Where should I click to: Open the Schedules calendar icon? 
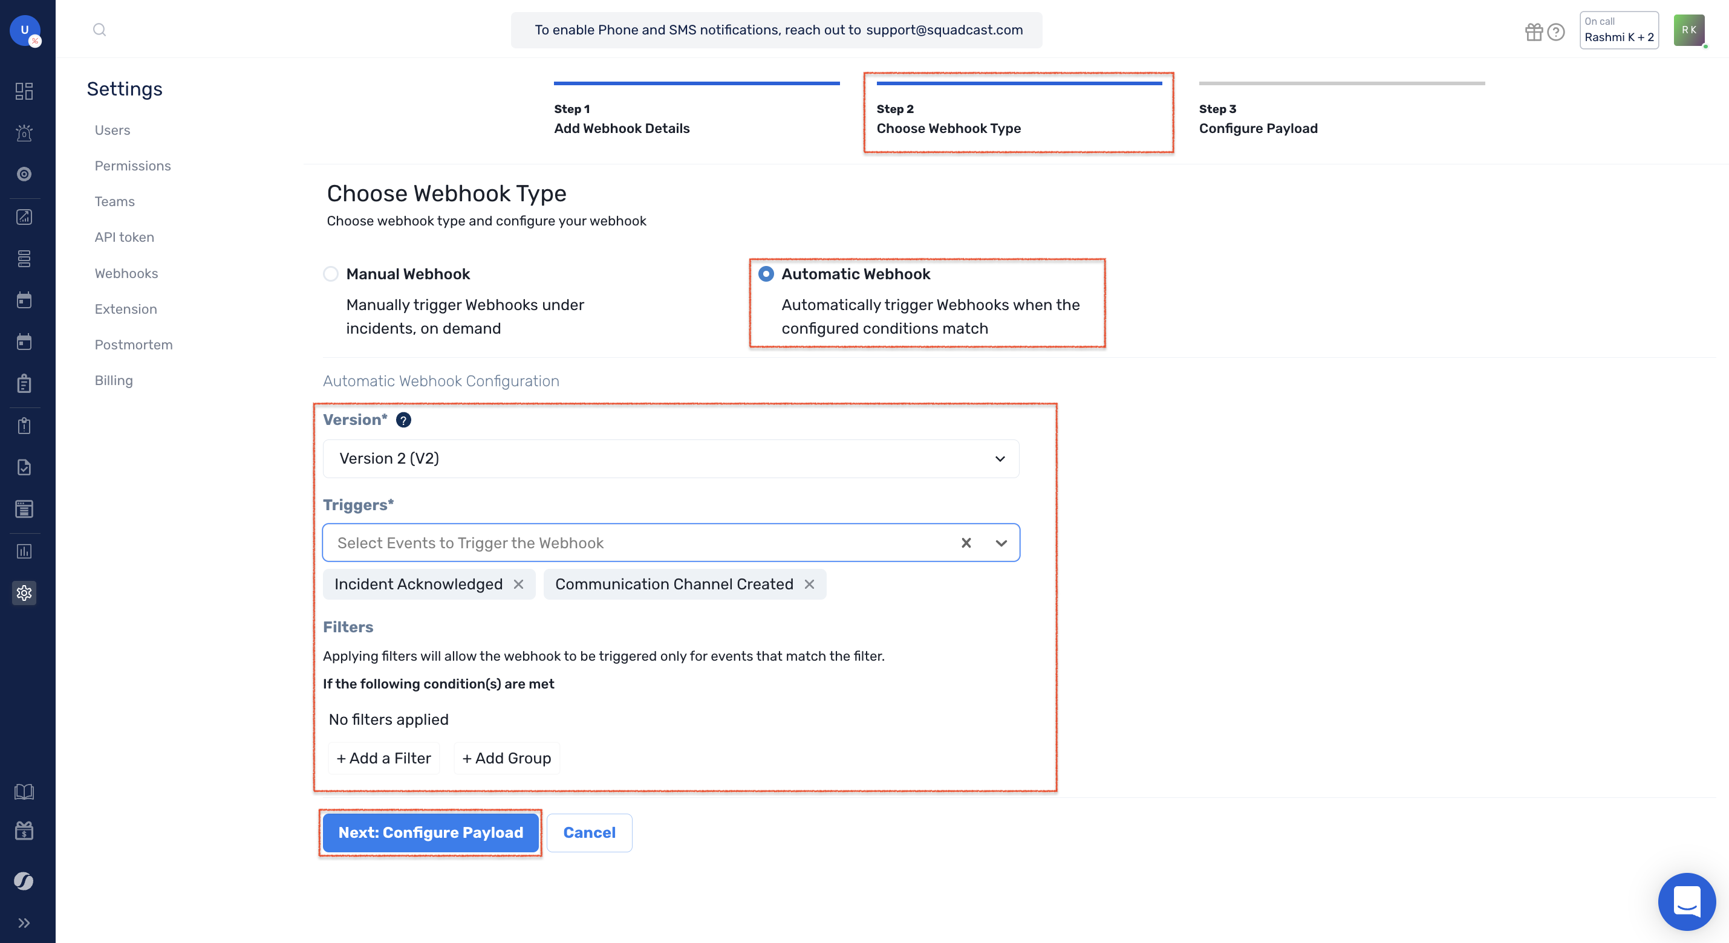[x=24, y=300]
